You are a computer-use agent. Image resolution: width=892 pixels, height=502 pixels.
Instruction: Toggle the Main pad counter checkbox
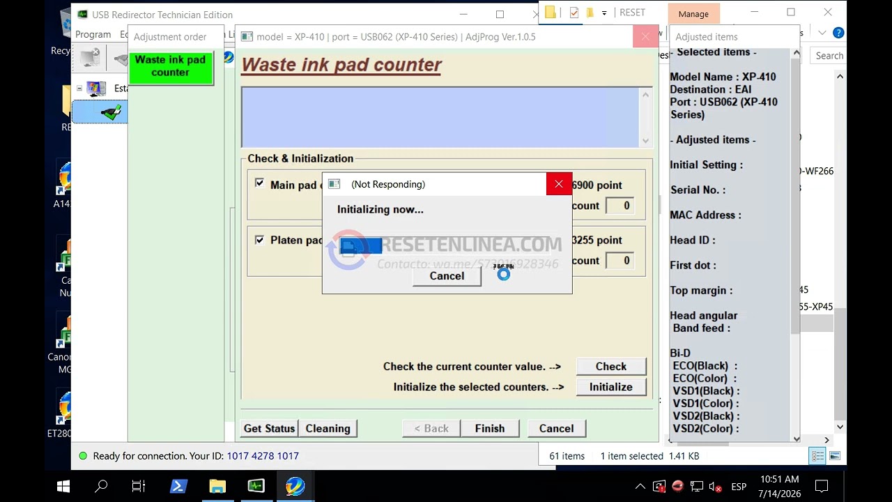pyautogui.click(x=259, y=183)
